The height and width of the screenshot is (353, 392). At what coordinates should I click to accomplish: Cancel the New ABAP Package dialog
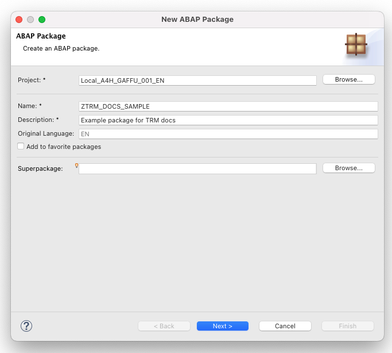(285, 326)
